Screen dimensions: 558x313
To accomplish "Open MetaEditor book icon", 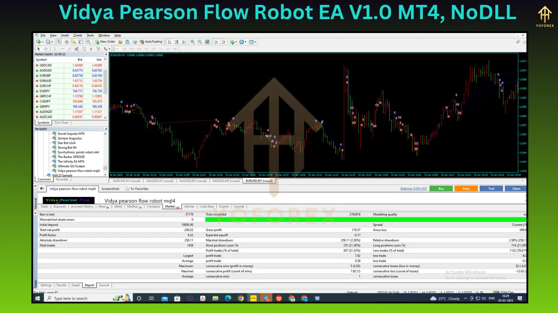I will pos(120,42).
